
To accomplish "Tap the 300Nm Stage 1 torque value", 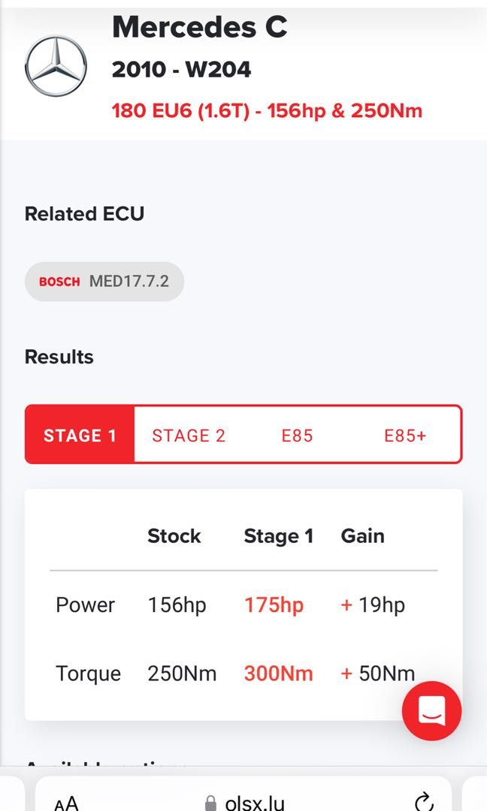I will coord(278,674).
